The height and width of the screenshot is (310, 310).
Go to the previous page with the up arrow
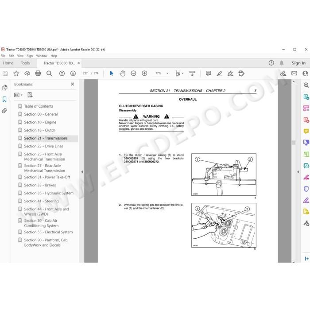[62, 74]
